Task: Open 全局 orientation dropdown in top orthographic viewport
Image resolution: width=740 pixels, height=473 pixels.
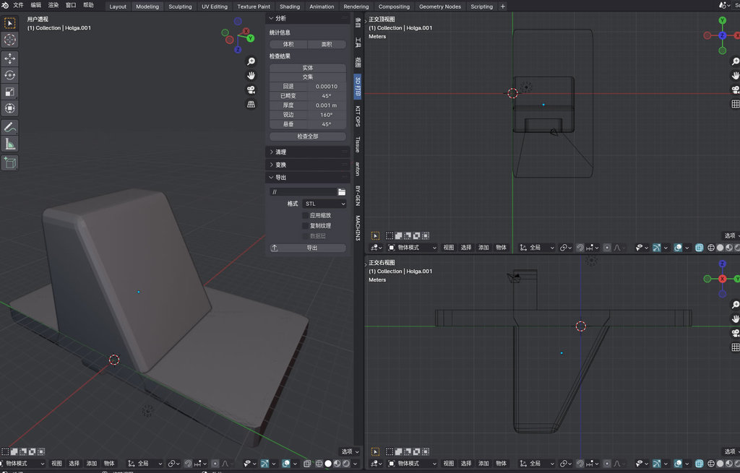Action: point(537,248)
